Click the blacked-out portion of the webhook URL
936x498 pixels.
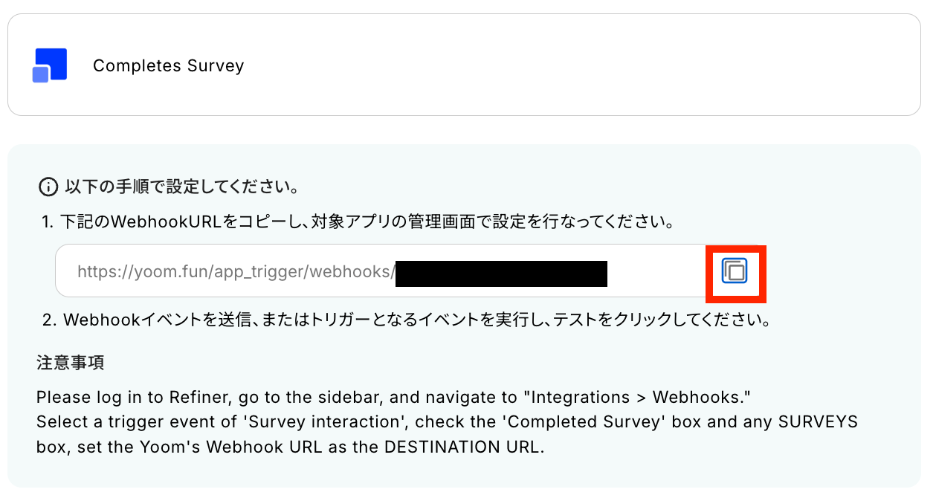point(501,273)
